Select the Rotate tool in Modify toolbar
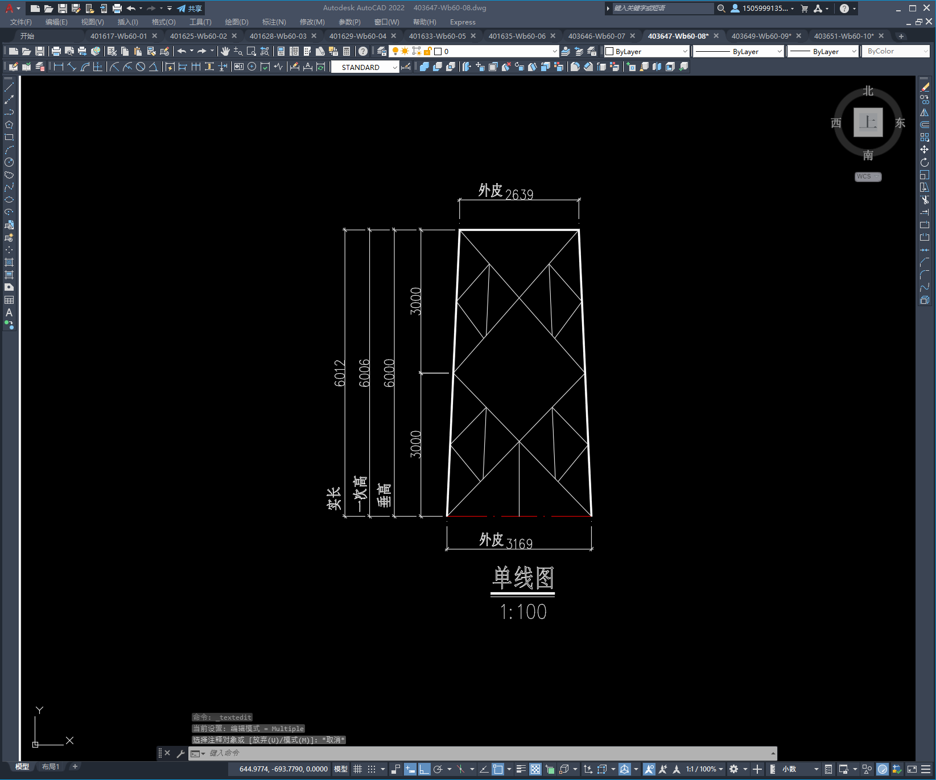This screenshot has height=780, width=936. [x=925, y=162]
